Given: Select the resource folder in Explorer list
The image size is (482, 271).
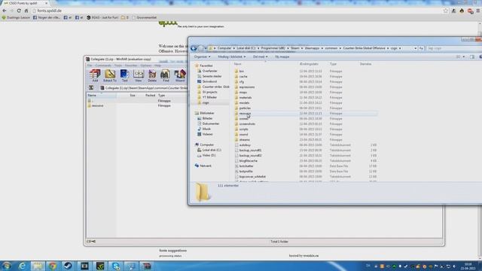Looking at the screenshot, I should [x=245, y=114].
